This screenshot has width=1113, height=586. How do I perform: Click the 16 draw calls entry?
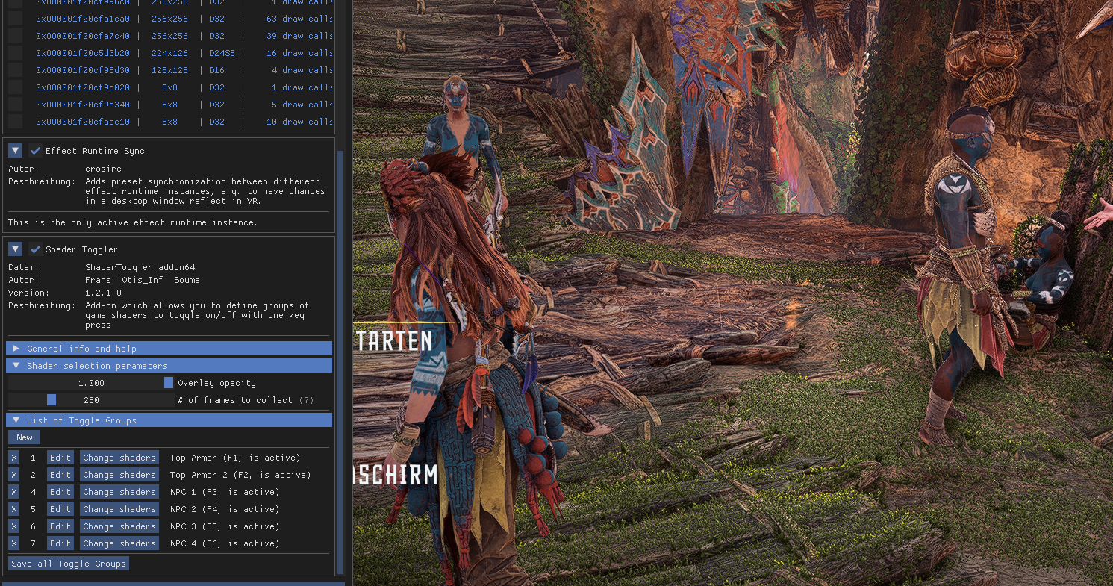(299, 53)
